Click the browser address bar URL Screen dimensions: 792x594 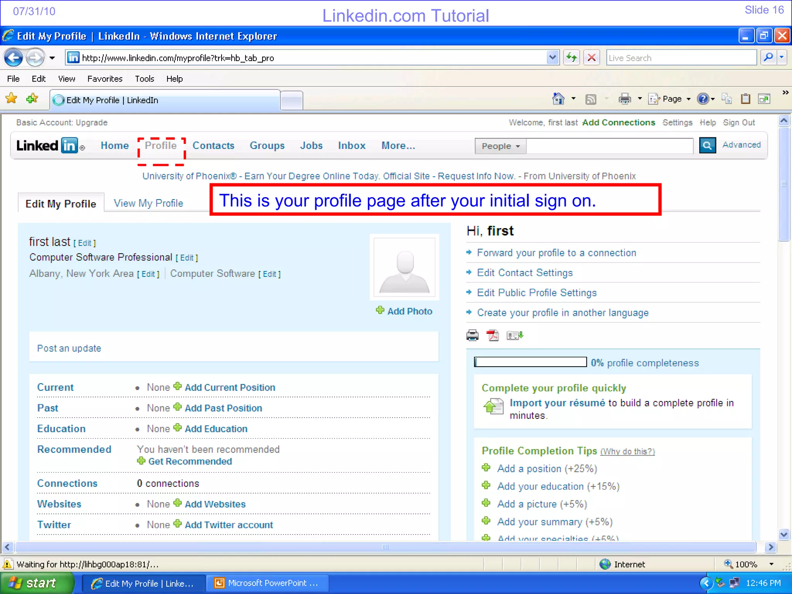pos(178,58)
